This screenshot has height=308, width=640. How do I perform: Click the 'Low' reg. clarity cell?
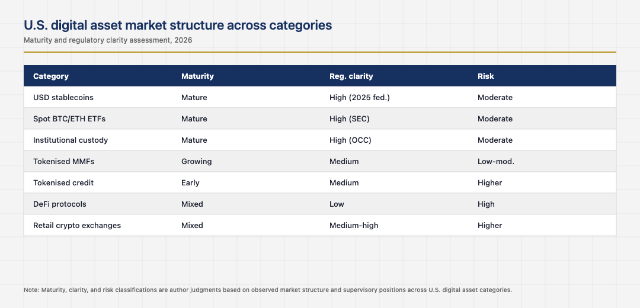pos(337,204)
